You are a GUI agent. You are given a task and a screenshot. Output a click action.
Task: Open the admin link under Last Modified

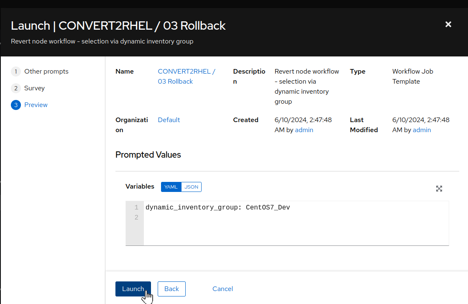[422, 130]
